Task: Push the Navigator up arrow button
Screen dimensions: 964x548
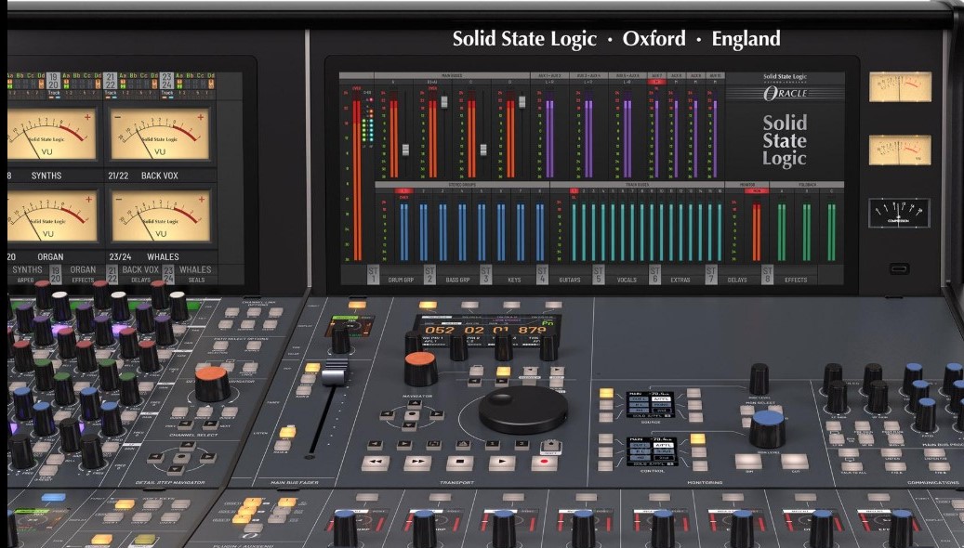Action: [415, 404]
